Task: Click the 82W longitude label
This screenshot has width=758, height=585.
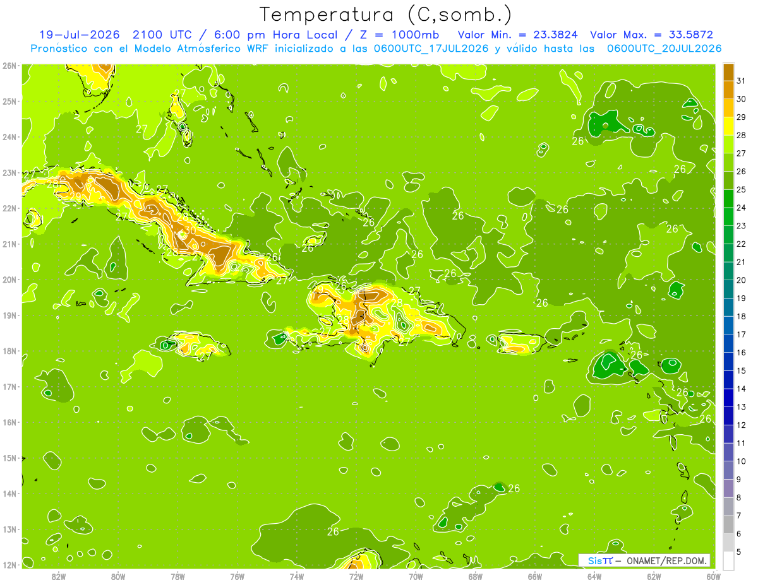Action: tap(59, 576)
